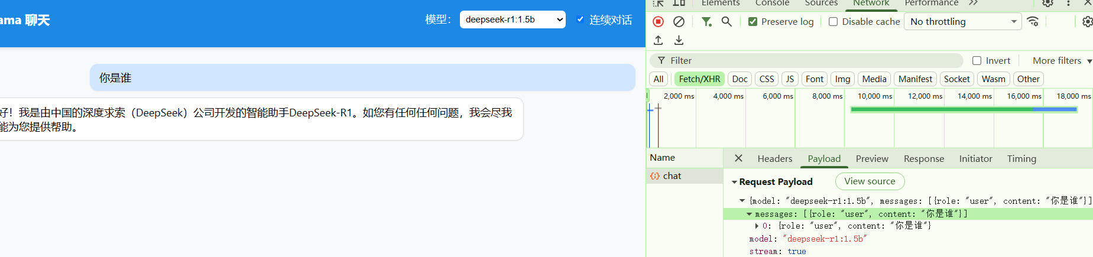Image resolution: width=1093 pixels, height=257 pixels.
Task: Select the Other filter chip
Action: [1028, 79]
